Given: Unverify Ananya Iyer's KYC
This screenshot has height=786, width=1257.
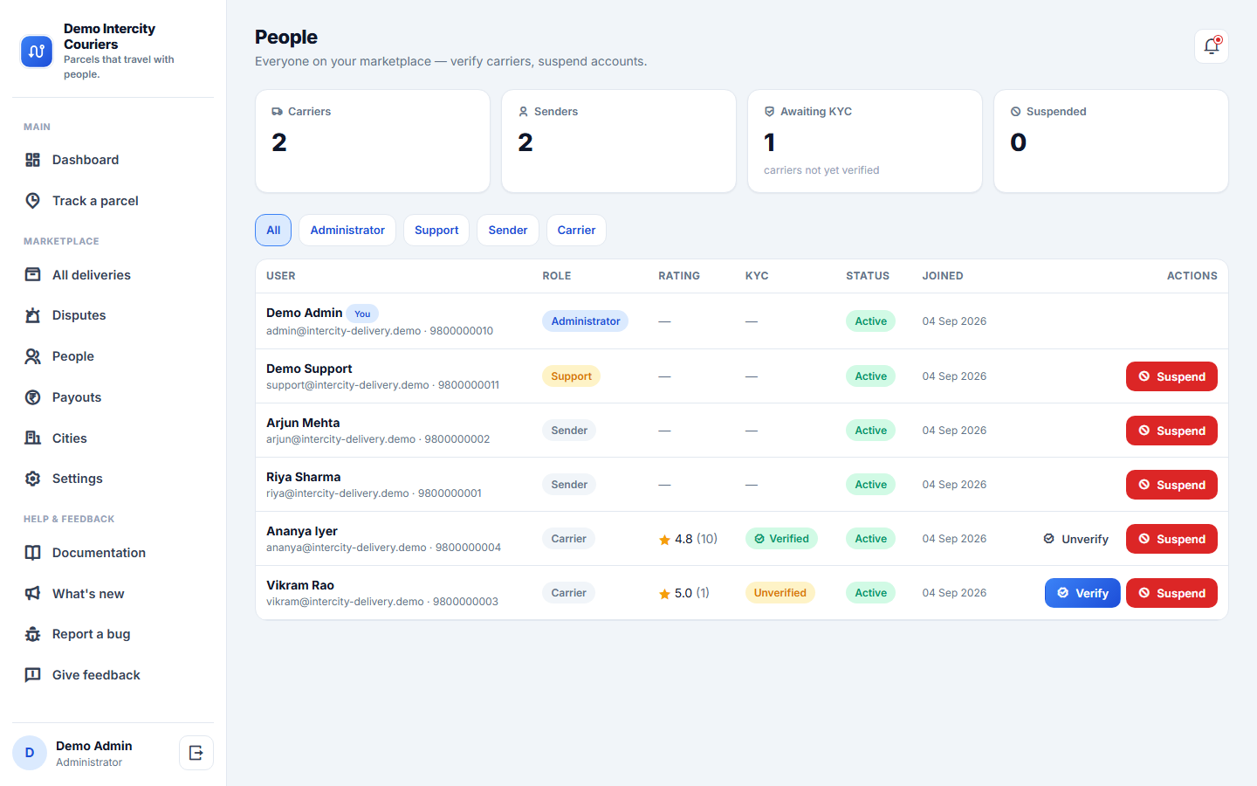Looking at the screenshot, I should click(x=1075, y=539).
